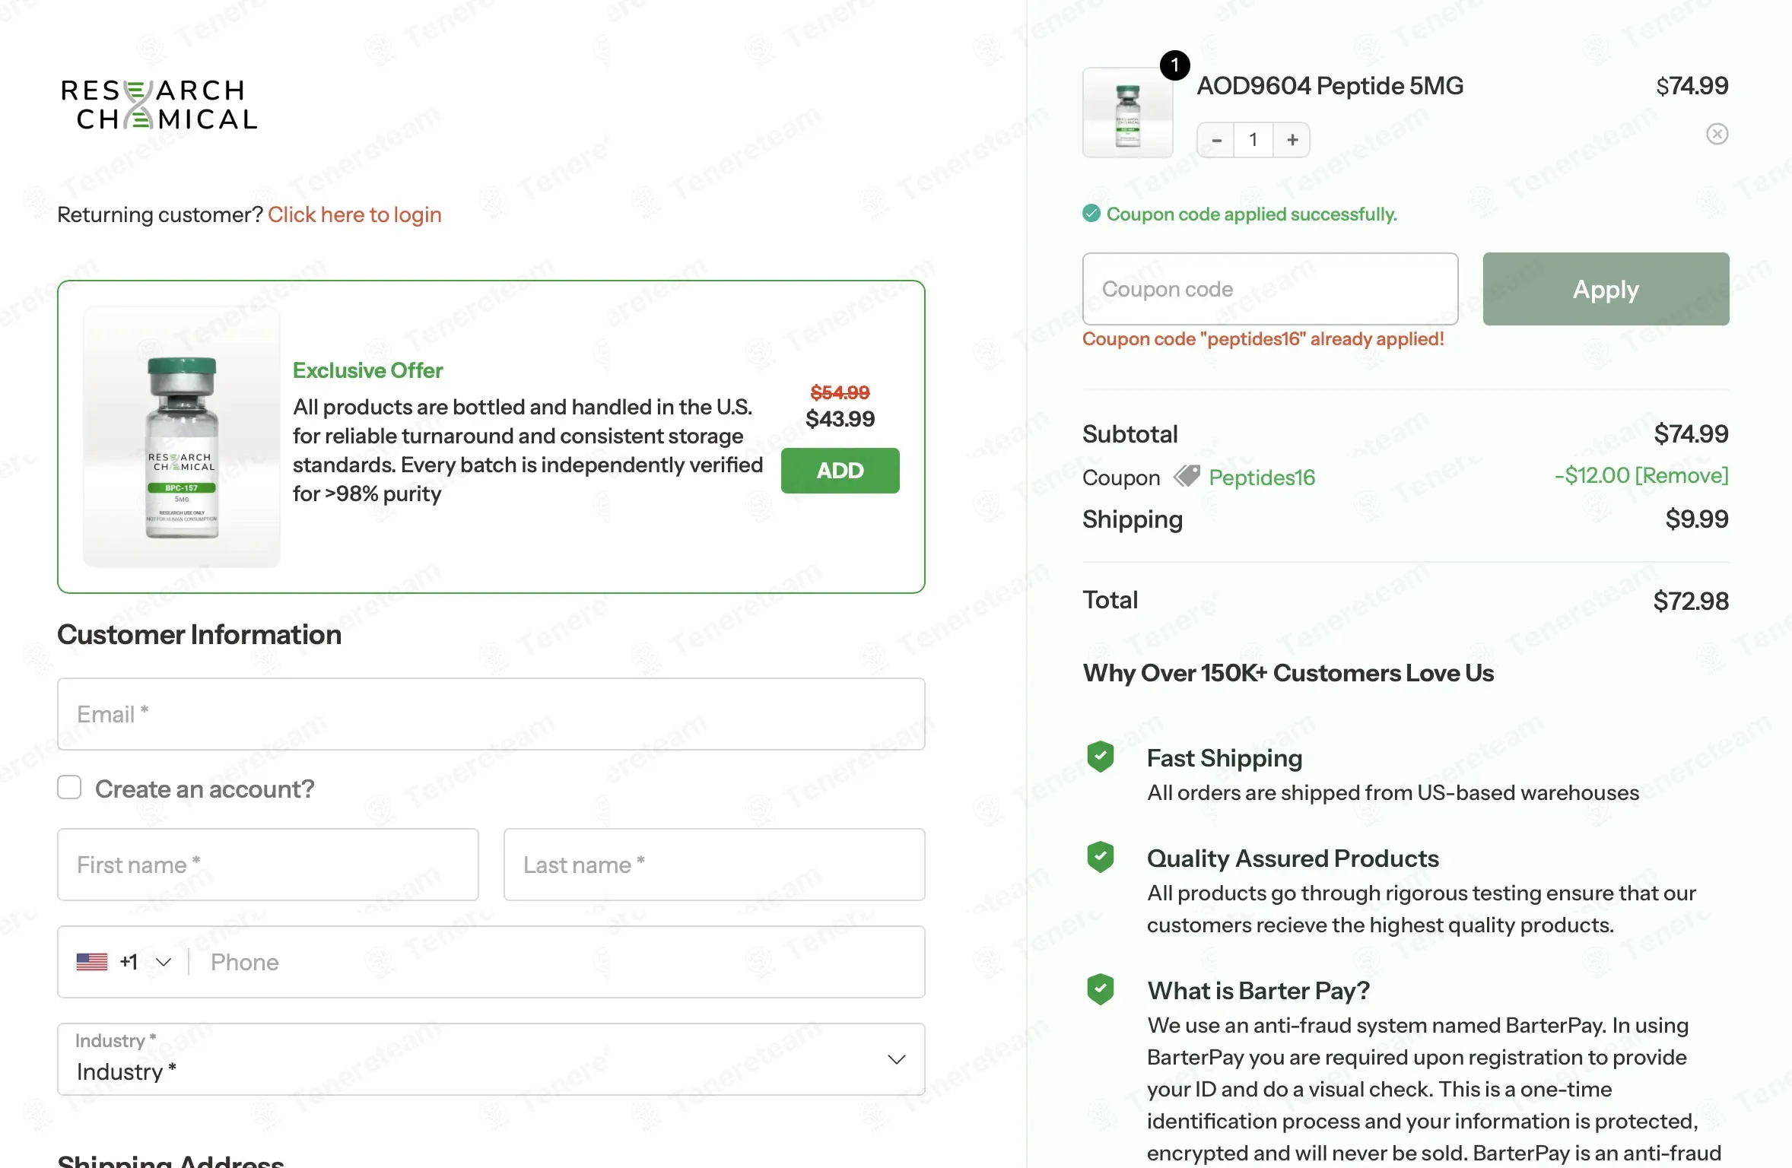Add the exclusive offer to cart

click(840, 471)
